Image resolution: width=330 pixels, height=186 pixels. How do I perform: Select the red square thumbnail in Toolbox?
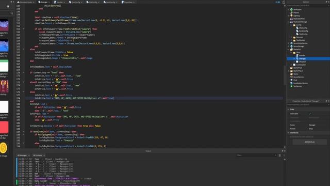(x=4, y=127)
